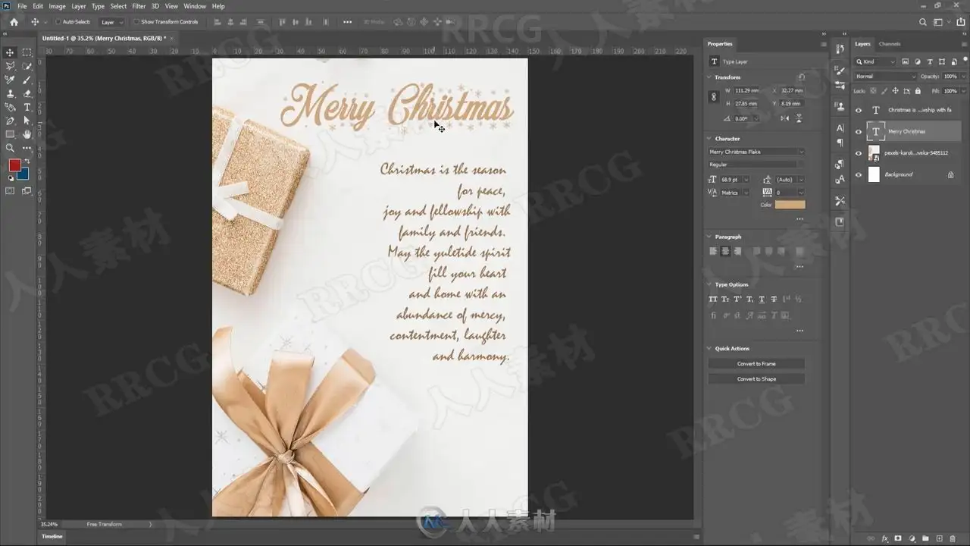
Task: Open the Filter menu
Action: pos(139,6)
